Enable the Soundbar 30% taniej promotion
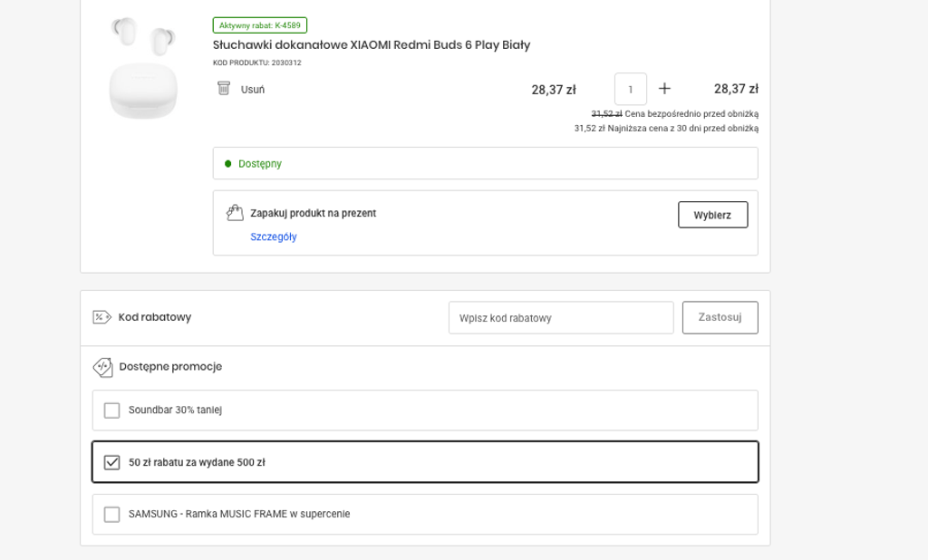928x560 pixels. tap(111, 410)
